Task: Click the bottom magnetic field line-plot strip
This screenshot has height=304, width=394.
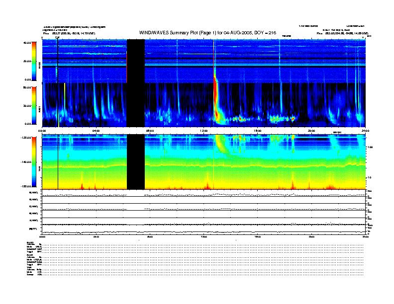Action: point(204,229)
